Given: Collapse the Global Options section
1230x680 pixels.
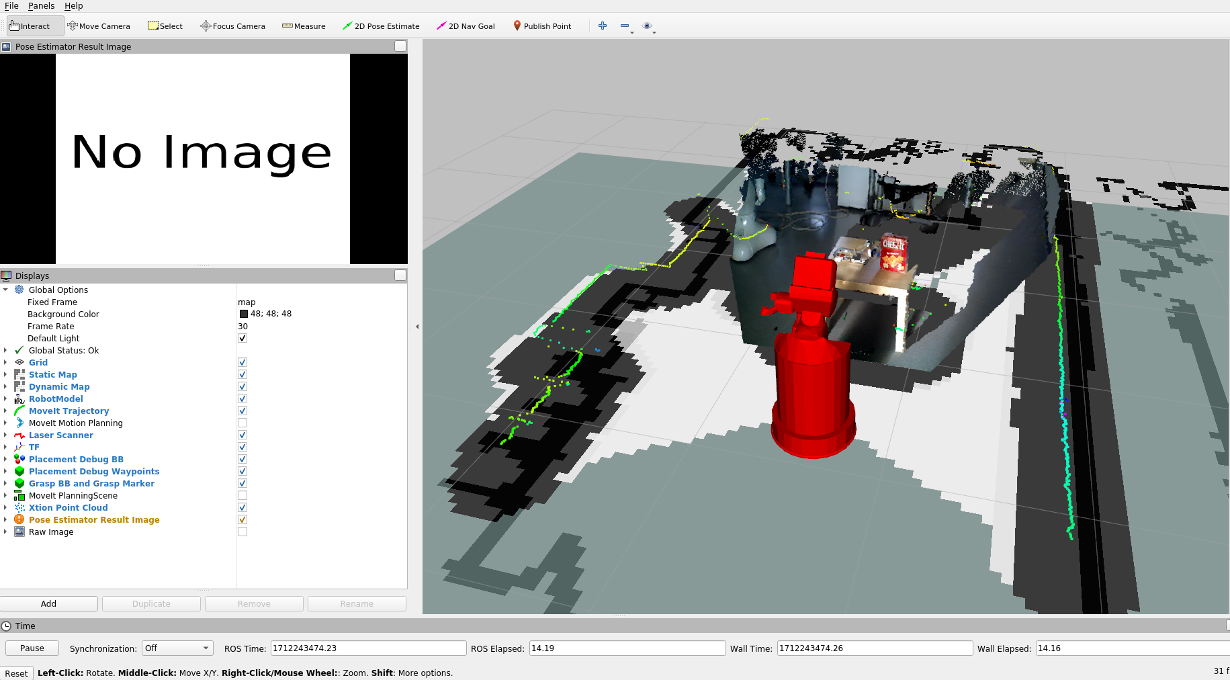Looking at the screenshot, I should tap(5, 290).
